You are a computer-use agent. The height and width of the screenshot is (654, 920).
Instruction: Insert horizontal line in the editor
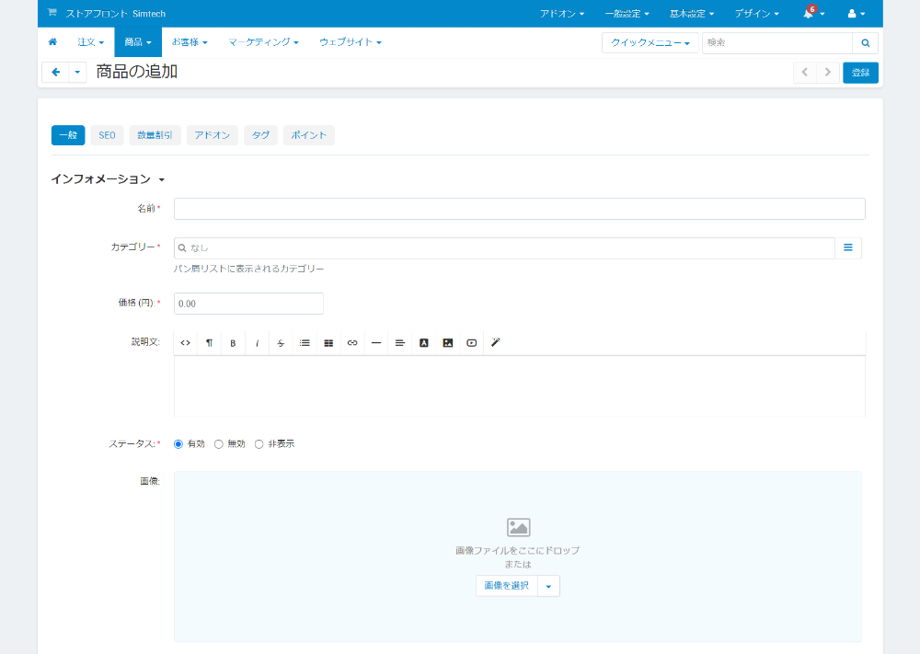376,343
